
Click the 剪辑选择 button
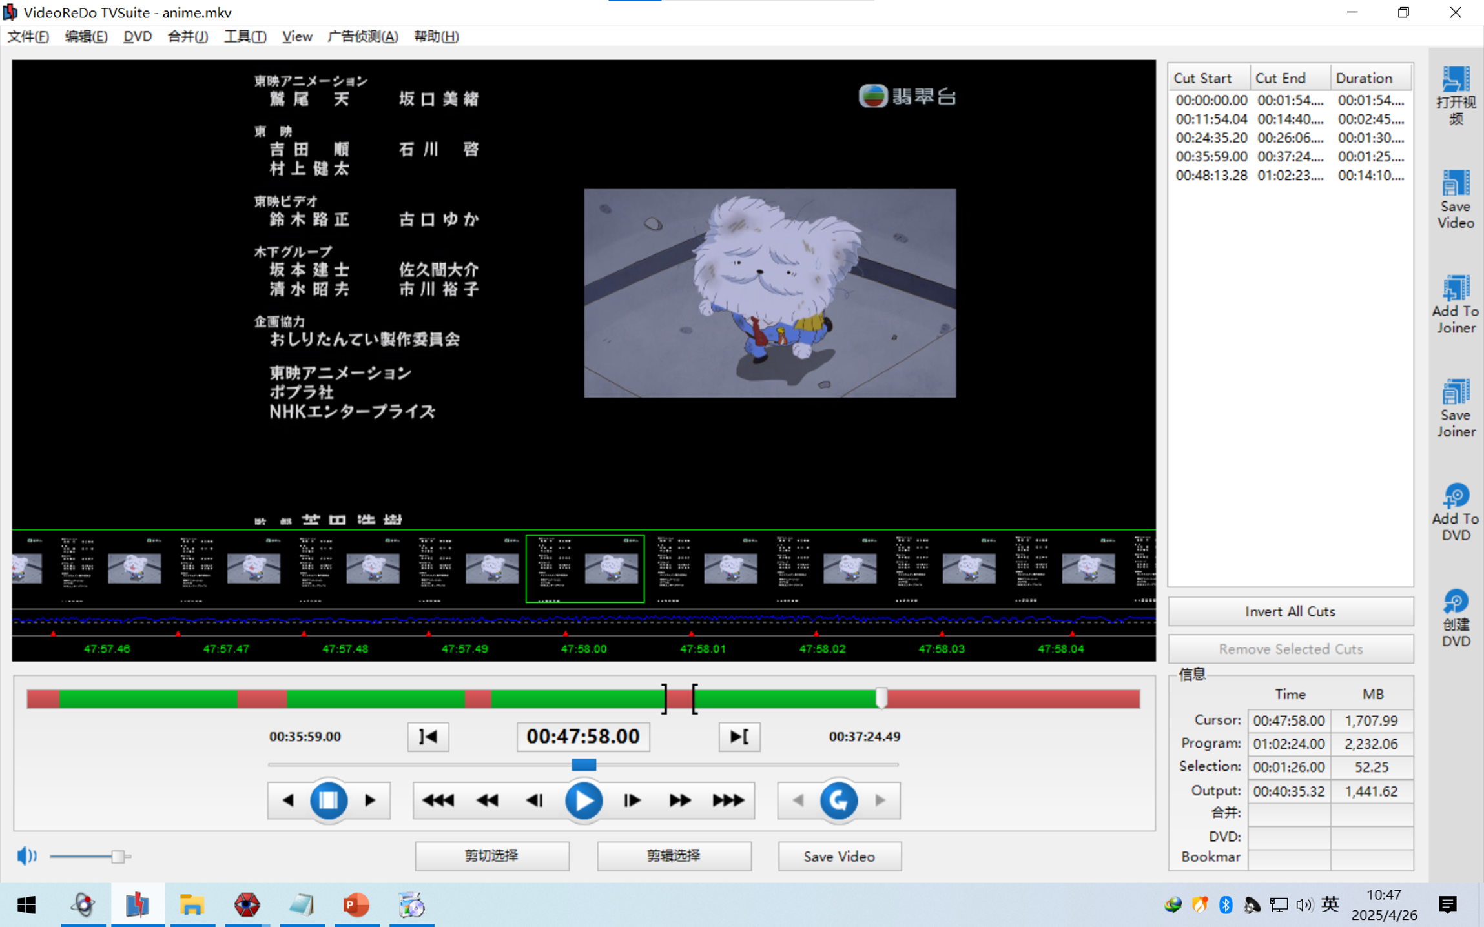coord(674,856)
